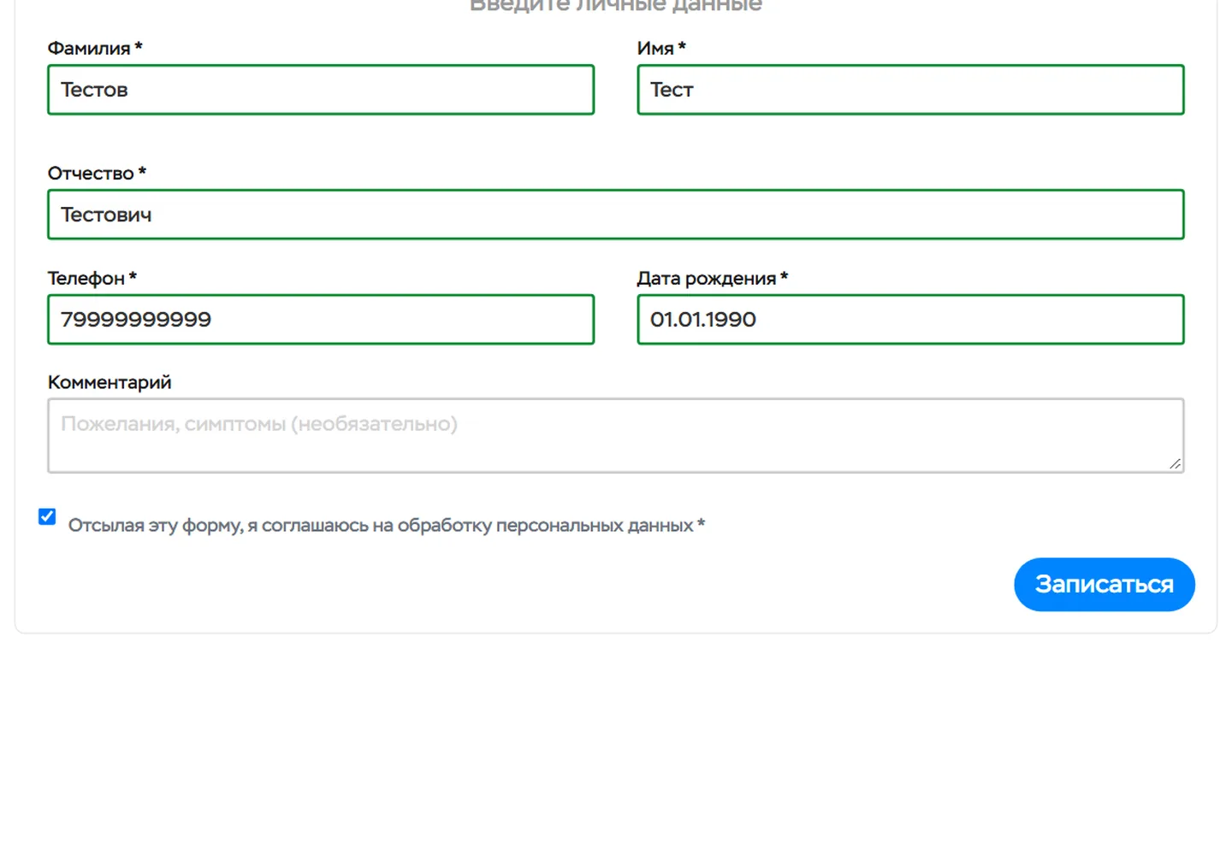Focus the Отчество field with Тестович
The height and width of the screenshot is (855, 1232).
[x=616, y=215]
